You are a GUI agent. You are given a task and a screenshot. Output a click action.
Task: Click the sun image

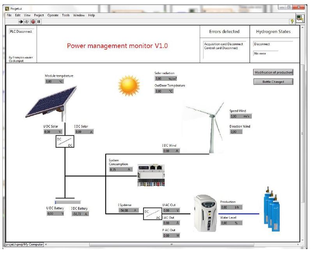pyautogui.click(x=129, y=85)
